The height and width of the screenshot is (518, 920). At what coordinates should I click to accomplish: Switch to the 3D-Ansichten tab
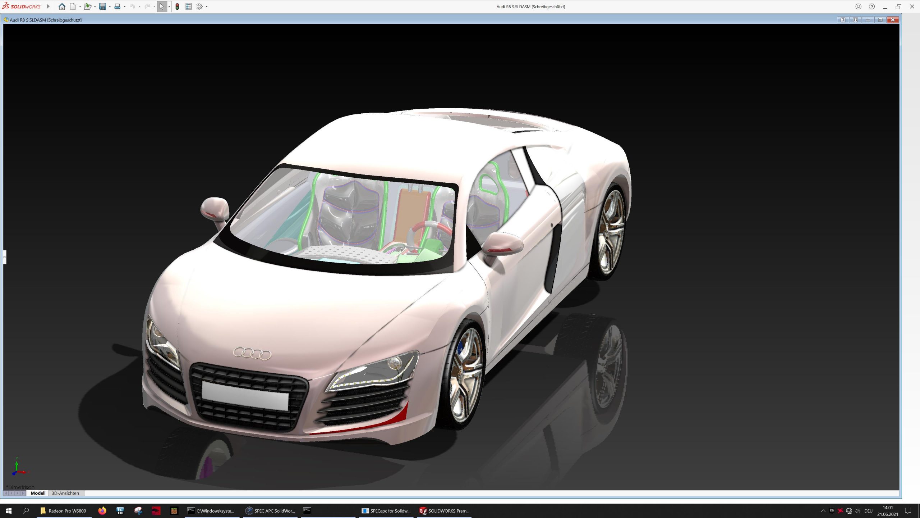(x=65, y=493)
